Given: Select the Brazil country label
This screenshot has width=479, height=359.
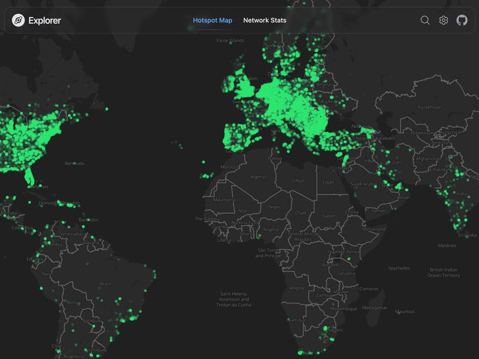Looking at the screenshot, I should click(106, 284).
